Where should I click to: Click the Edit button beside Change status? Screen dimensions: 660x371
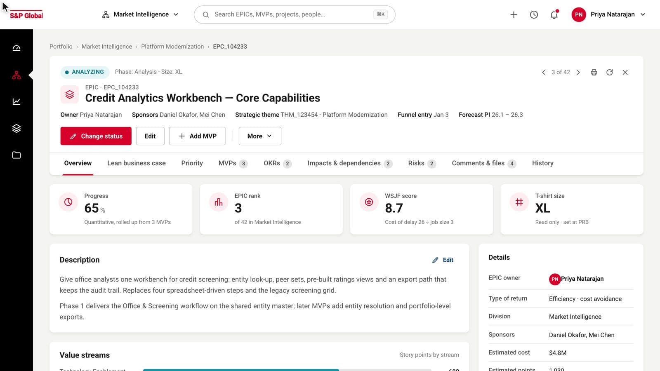(150, 136)
